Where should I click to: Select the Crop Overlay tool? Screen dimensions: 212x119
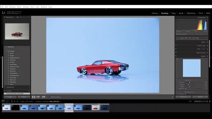pos(178,38)
